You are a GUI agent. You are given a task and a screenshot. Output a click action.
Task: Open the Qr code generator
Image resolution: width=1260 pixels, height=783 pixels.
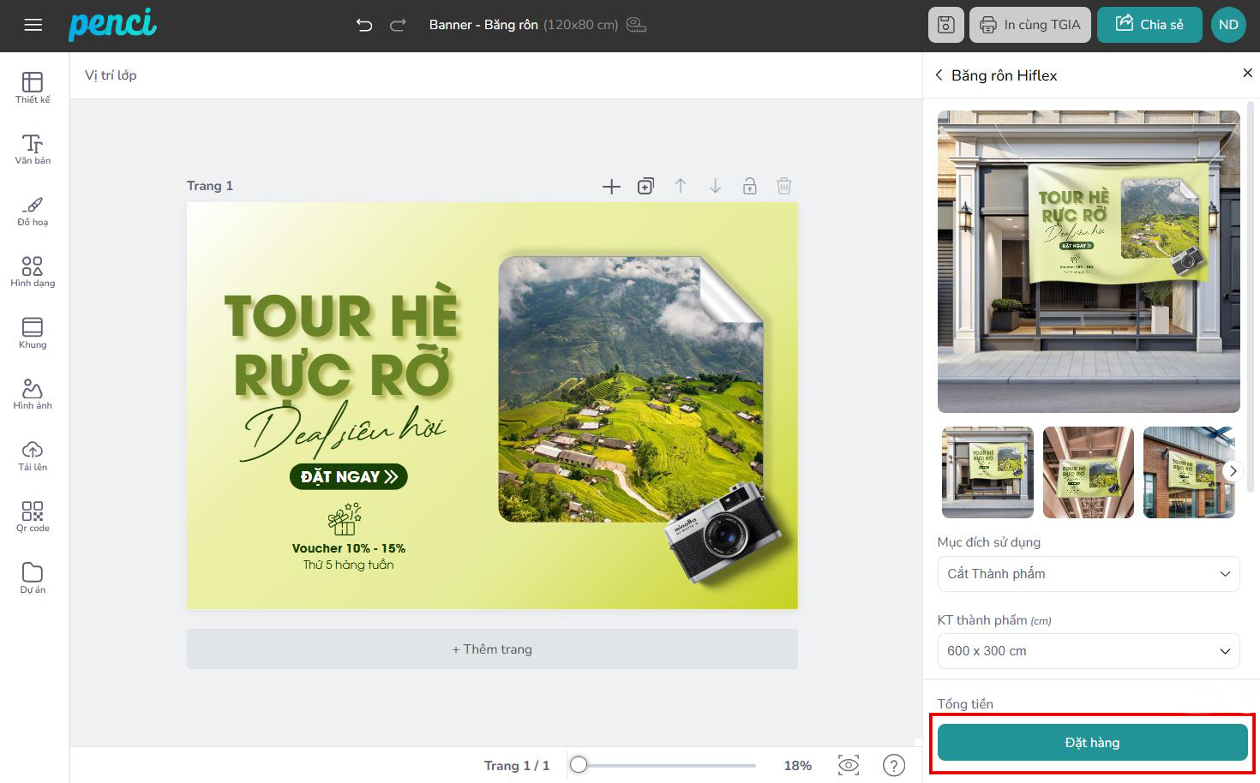point(33,517)
